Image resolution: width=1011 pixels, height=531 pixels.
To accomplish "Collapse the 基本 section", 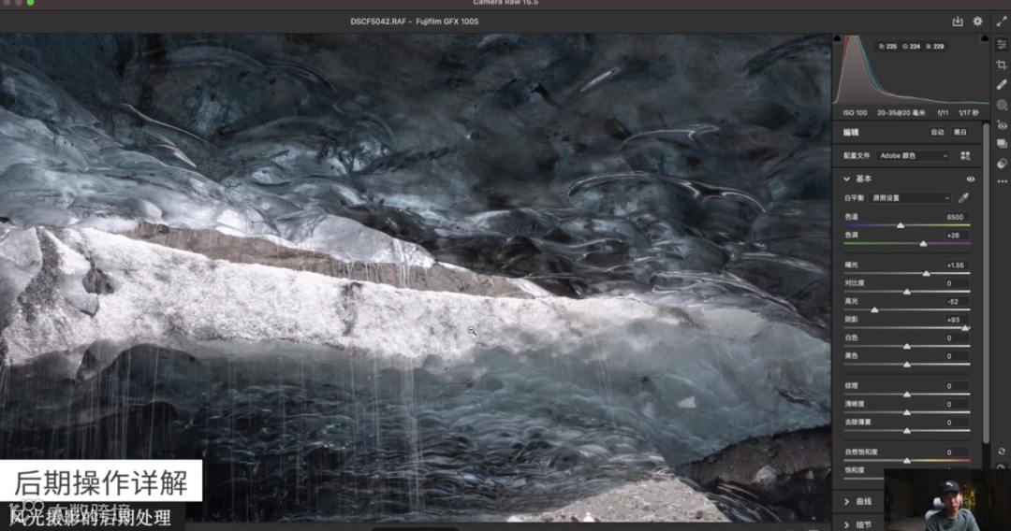I will pos(846,179).
